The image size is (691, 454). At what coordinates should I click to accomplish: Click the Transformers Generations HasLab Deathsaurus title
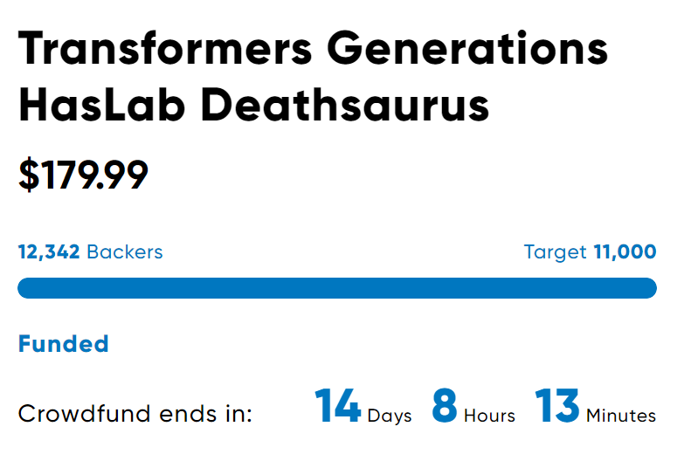click(x=313, y=77)
